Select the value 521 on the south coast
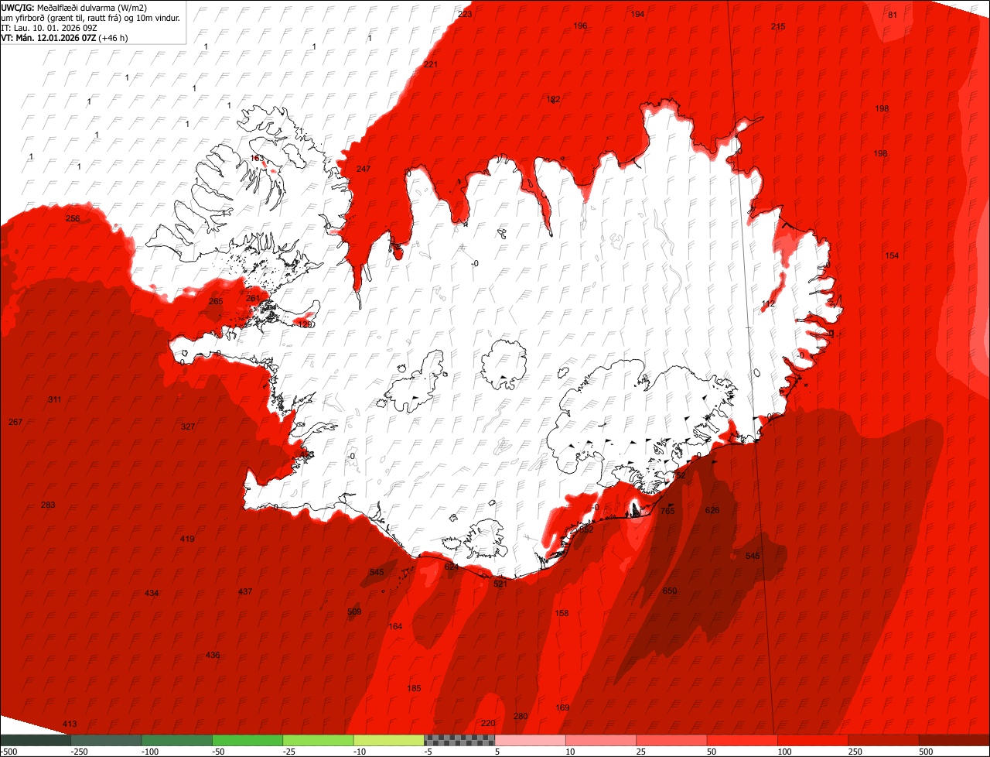This screenshot has width=990, height=757. coord(500,584)
